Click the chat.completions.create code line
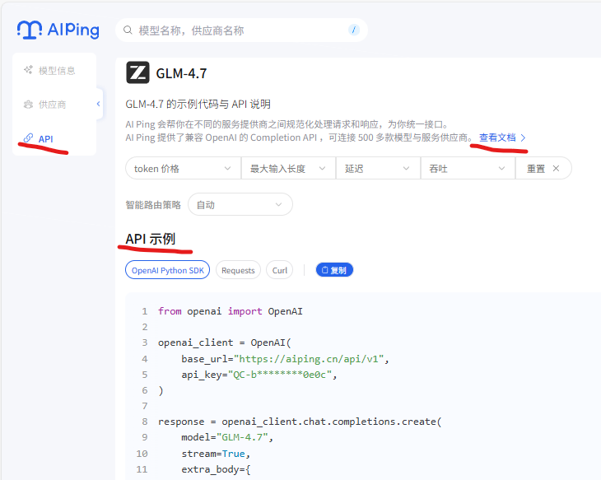Viewport: 601px width, 480px height. click(x=300, y=422)
